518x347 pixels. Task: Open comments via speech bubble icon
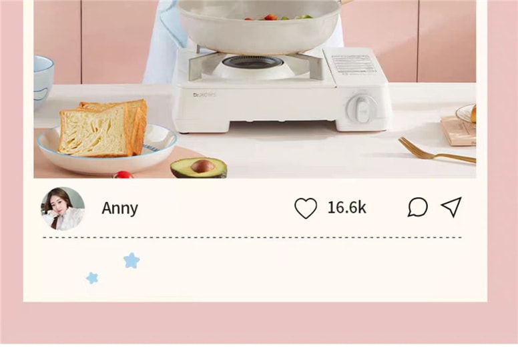click(x=418, y=207)
